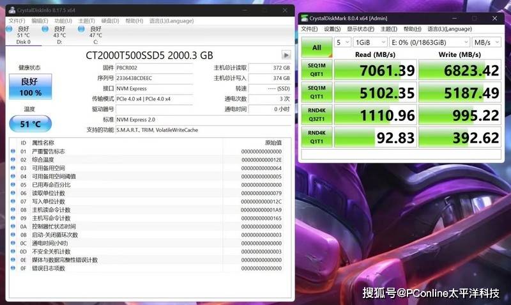Open 文件(F) menu in CrystalDiskInfo
The height and width of the screenshot is (305, 511).
coord(17,21)
